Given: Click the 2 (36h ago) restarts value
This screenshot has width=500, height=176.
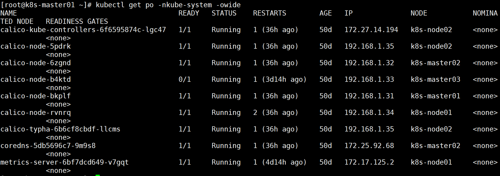Looking at the screenshot, I should point(276,113).
